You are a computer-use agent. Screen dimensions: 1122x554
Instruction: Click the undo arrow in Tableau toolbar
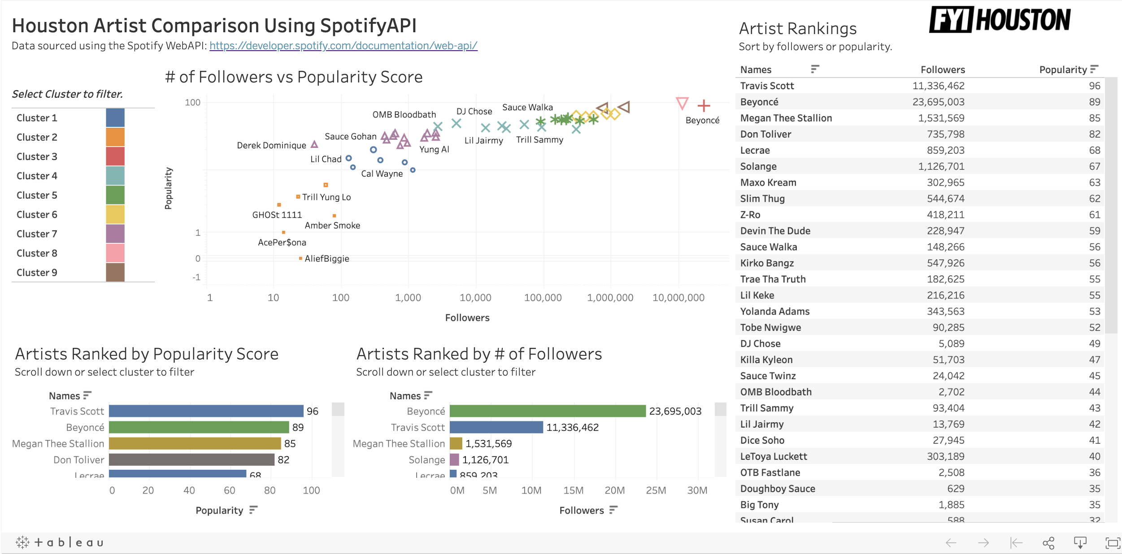pyautogui.click(x=951, y=543)
